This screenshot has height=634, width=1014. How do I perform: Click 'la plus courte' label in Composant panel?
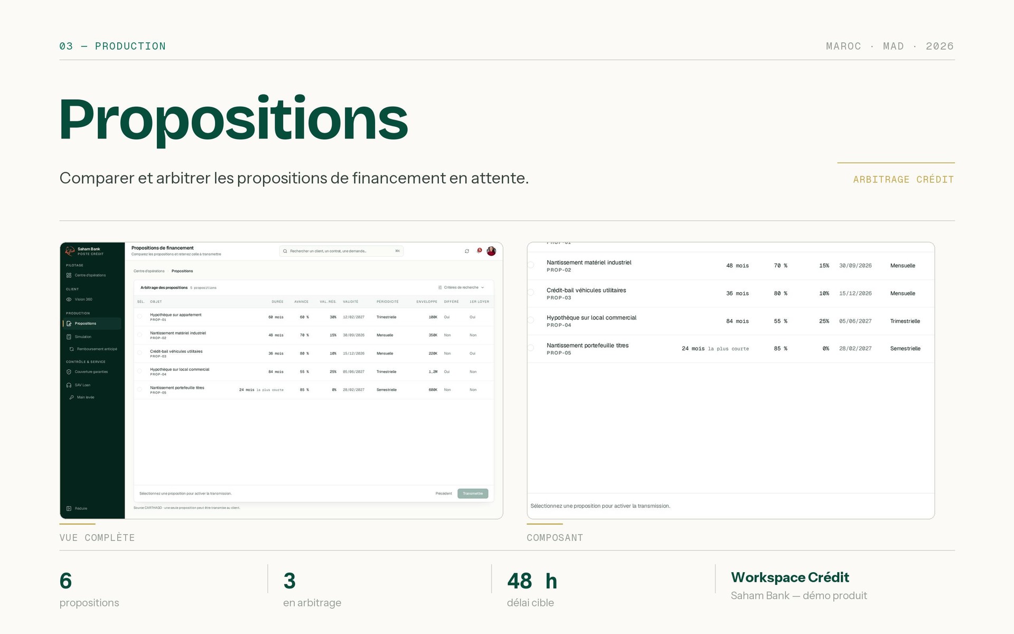coord(728,349)
